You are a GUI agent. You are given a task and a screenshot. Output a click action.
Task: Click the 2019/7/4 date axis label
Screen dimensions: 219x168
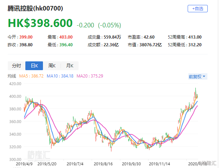pos(75,164)
